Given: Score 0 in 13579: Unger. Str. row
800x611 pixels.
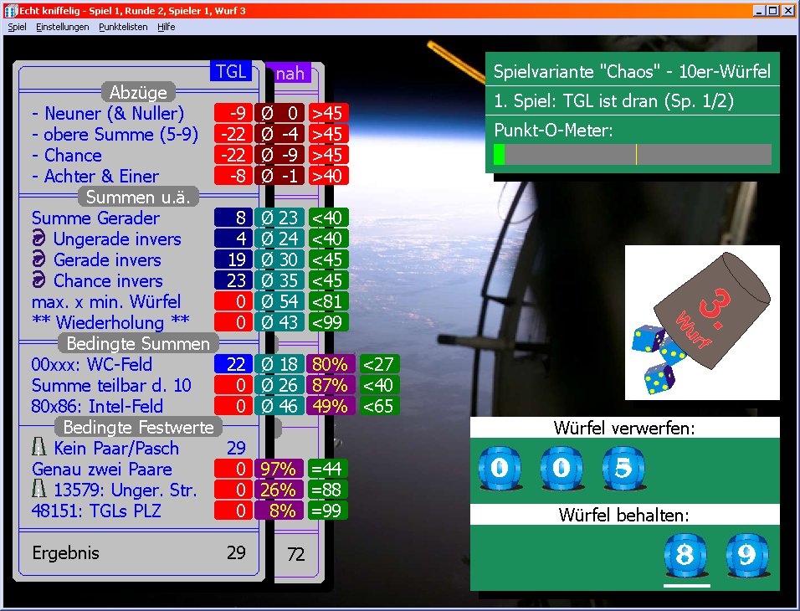Looking at the screenshot, I should 233,490.
